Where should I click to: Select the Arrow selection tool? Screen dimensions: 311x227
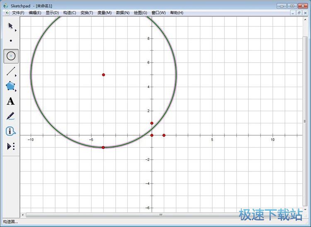(11, 26)
